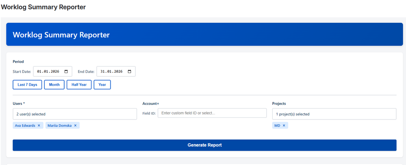
Task: Remove the MD project chip
Action: 284,125
